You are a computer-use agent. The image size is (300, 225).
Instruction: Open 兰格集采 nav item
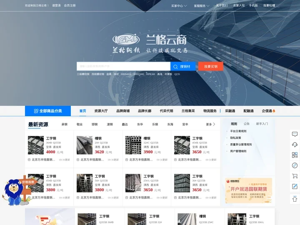coord(188,111)
